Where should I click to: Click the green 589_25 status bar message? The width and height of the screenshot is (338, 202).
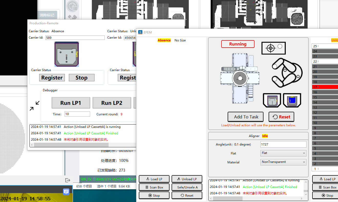(108, 179)
